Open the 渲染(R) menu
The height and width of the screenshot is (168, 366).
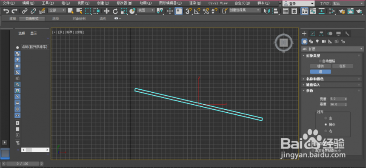click(x=195, y=3)
